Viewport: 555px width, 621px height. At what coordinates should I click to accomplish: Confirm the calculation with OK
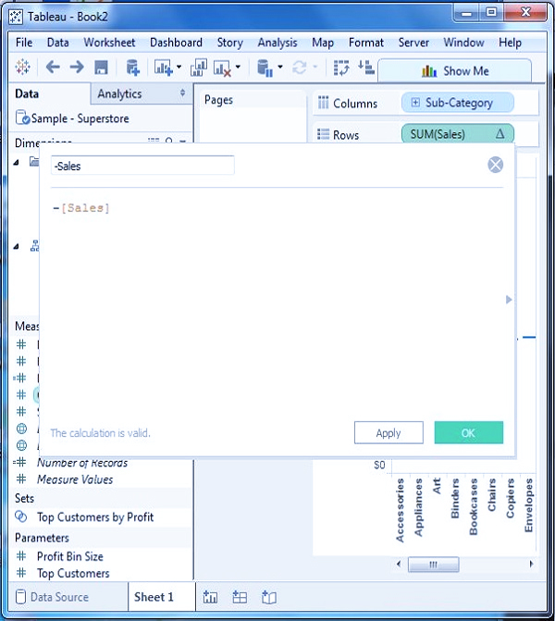click(x=469, y=433)
